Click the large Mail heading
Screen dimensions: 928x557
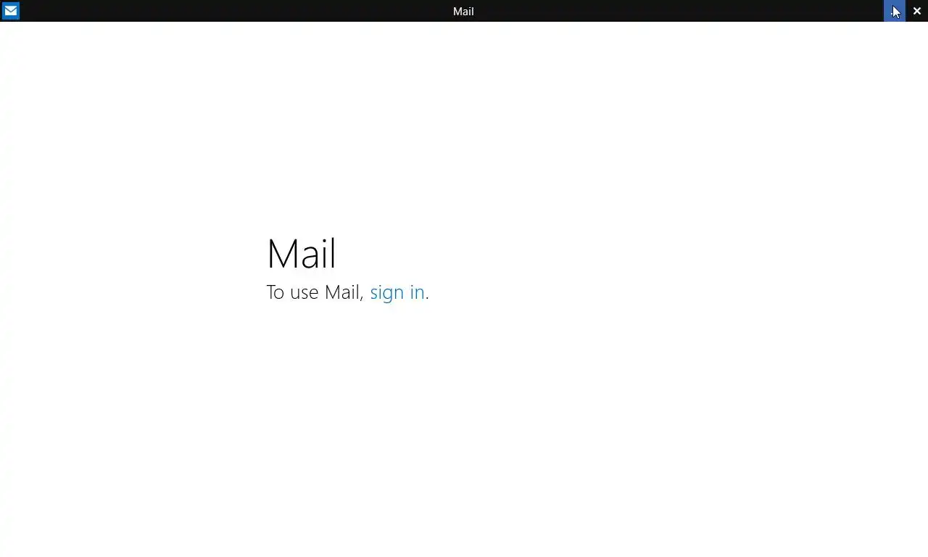pyautogui.click(x=302, y=254)
